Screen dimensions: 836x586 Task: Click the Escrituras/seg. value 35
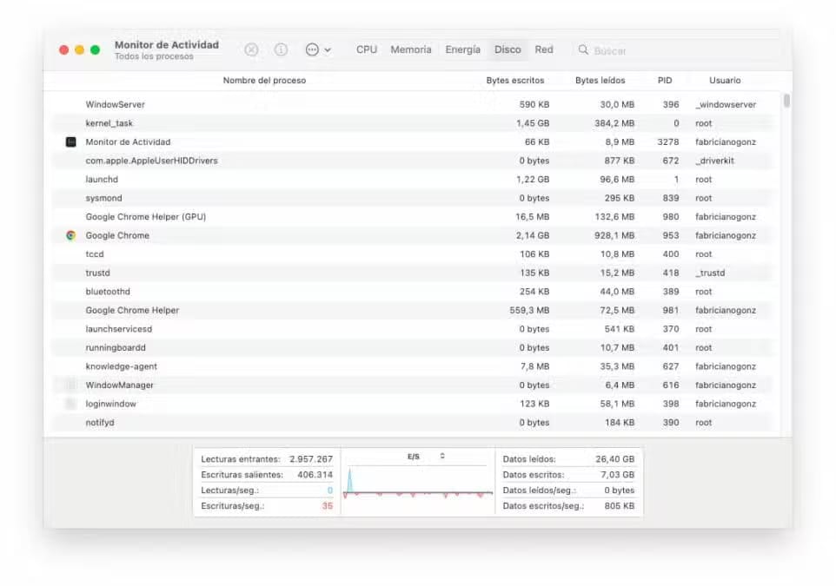pyautogui.click(x=328, y=505)
